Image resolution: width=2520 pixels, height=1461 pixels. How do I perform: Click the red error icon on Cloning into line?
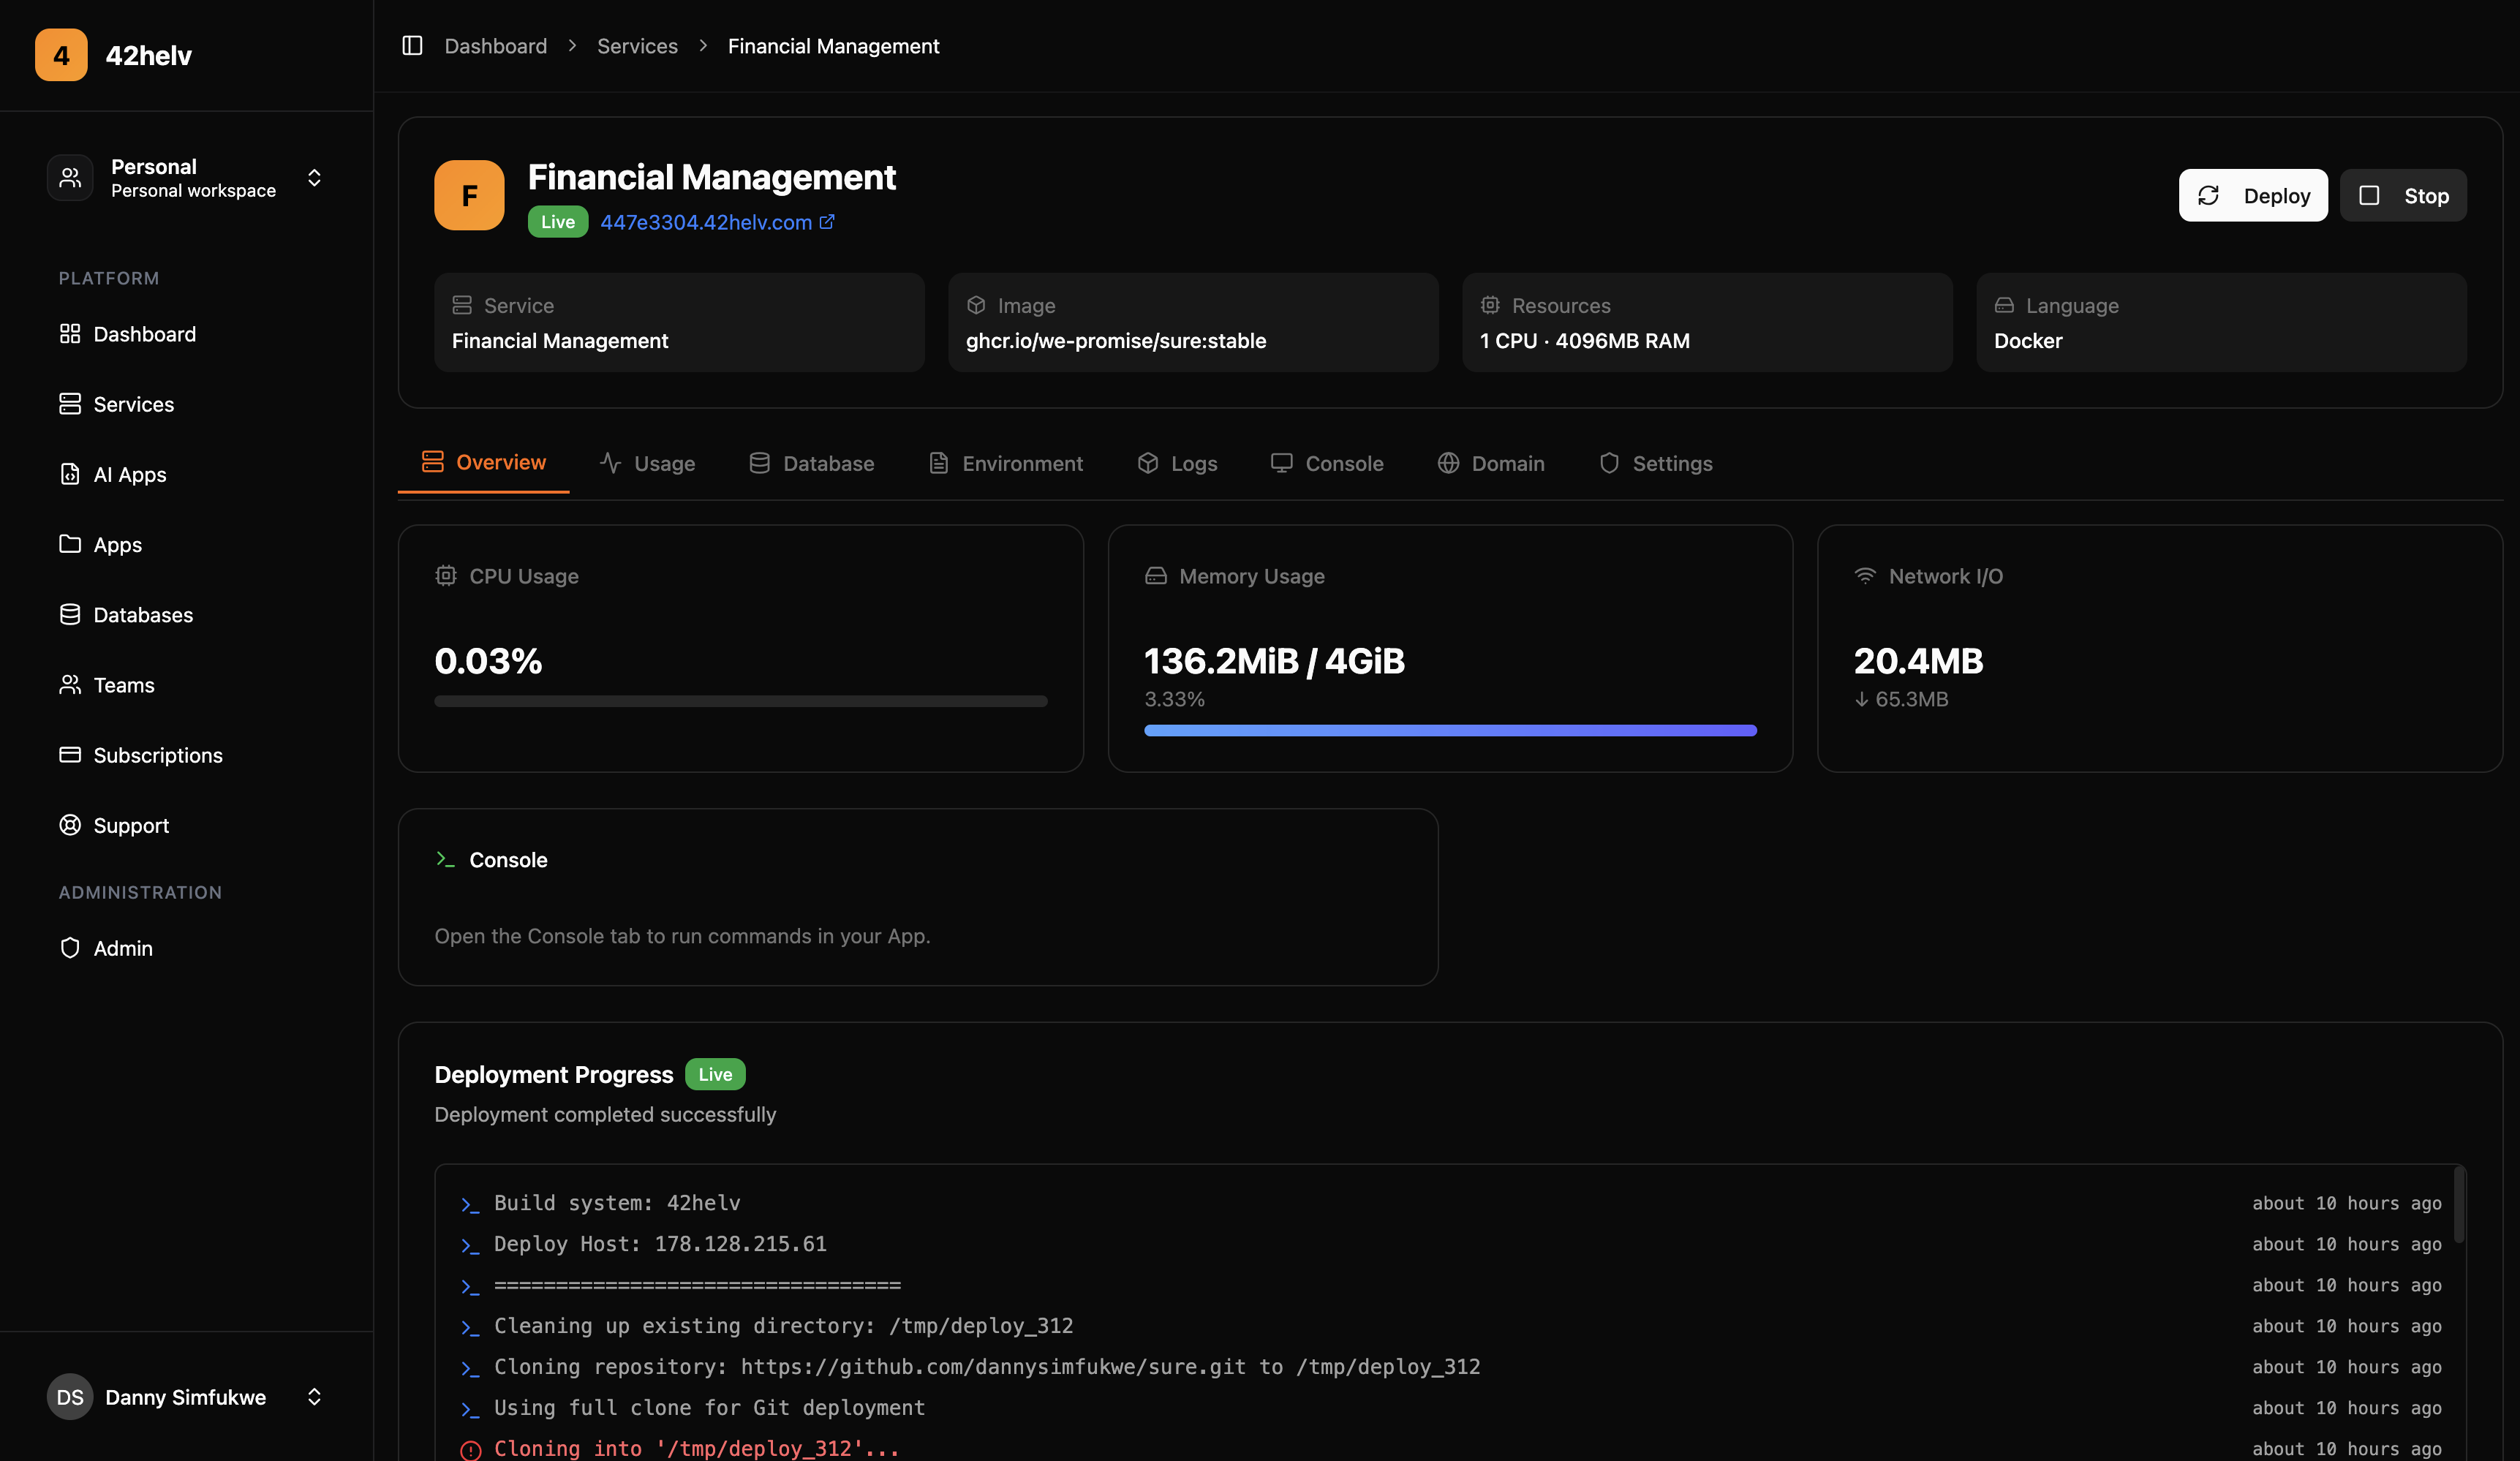471,1450
